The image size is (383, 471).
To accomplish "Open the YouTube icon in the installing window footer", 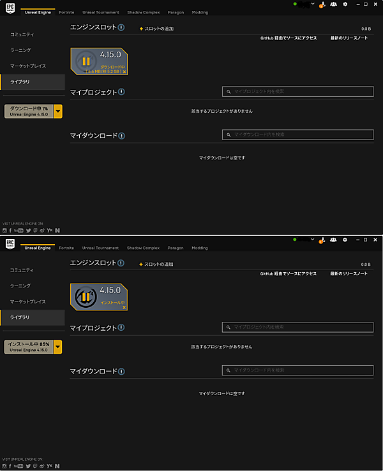I will coord(19,466).
